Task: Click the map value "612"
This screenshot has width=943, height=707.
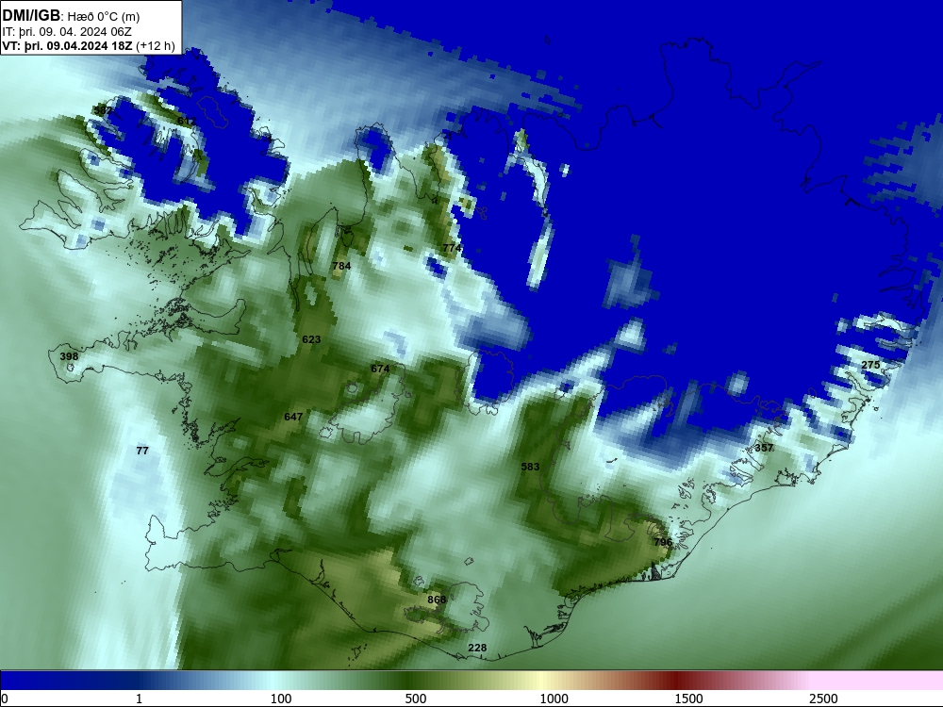Action: 187,121
